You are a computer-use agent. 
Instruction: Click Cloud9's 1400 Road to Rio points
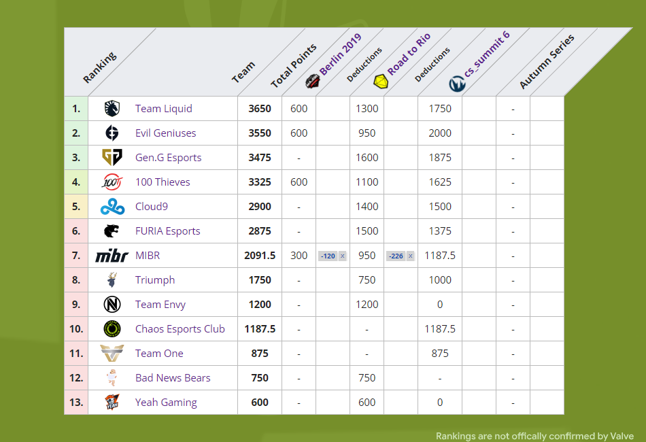coord(367,206)
